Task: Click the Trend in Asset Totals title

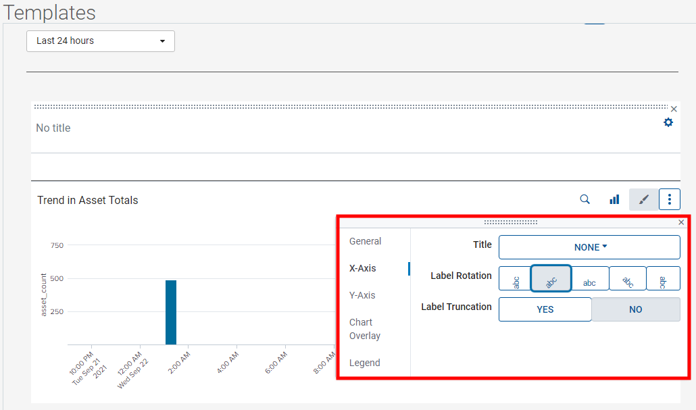Action: [x=87, y=200]
